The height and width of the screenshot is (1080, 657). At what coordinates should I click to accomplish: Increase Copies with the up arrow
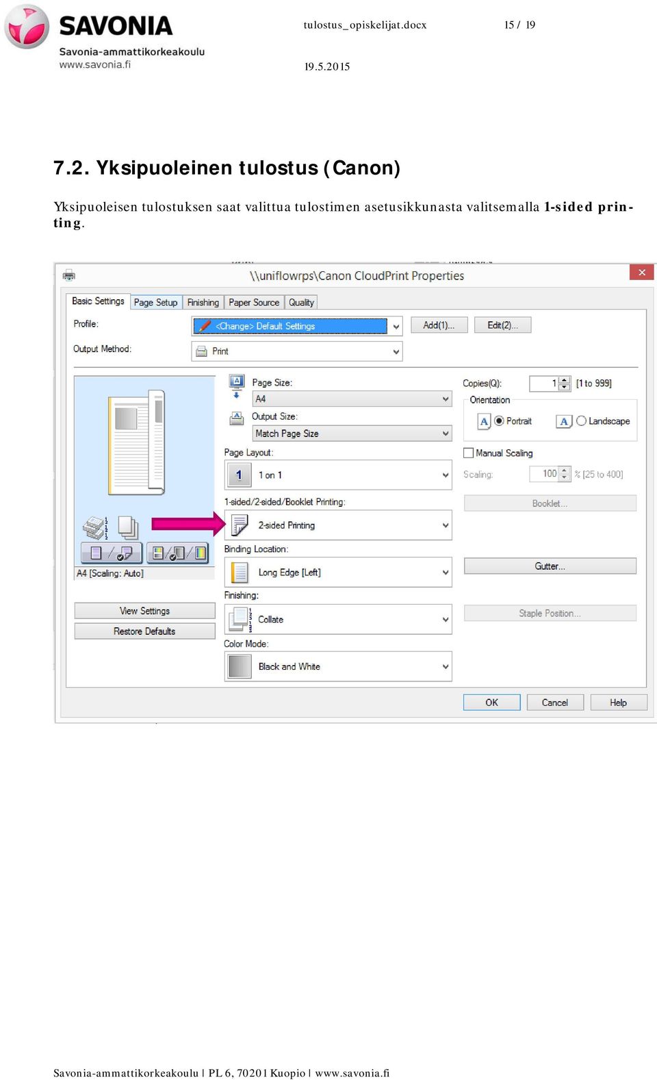tap(565, 379)
